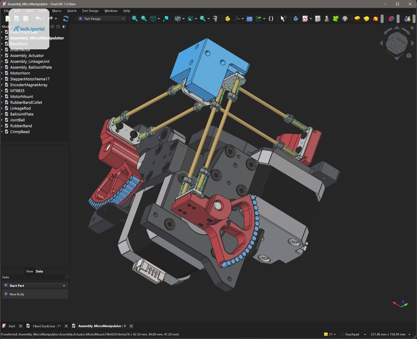Click the zoom magnifier tool icon
This screenshot has width=417, height=339.
point(203,18)
